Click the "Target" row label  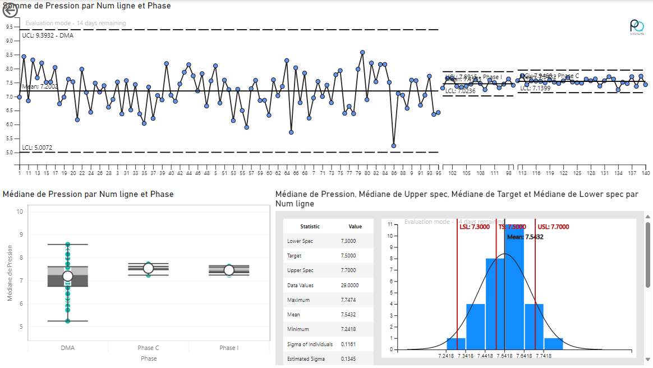click(x=294, y=256)
